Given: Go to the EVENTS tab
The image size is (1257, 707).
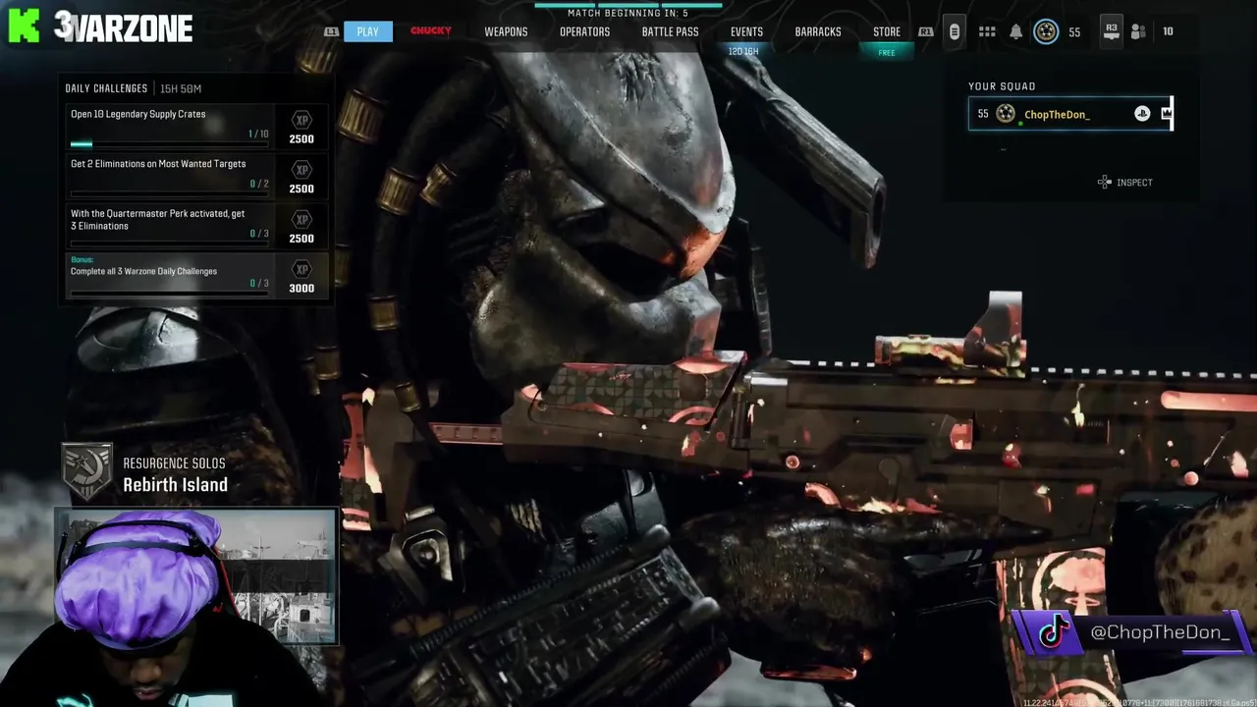Looking at the screenshot, I should pyautogui.click(x=746, y=31).
